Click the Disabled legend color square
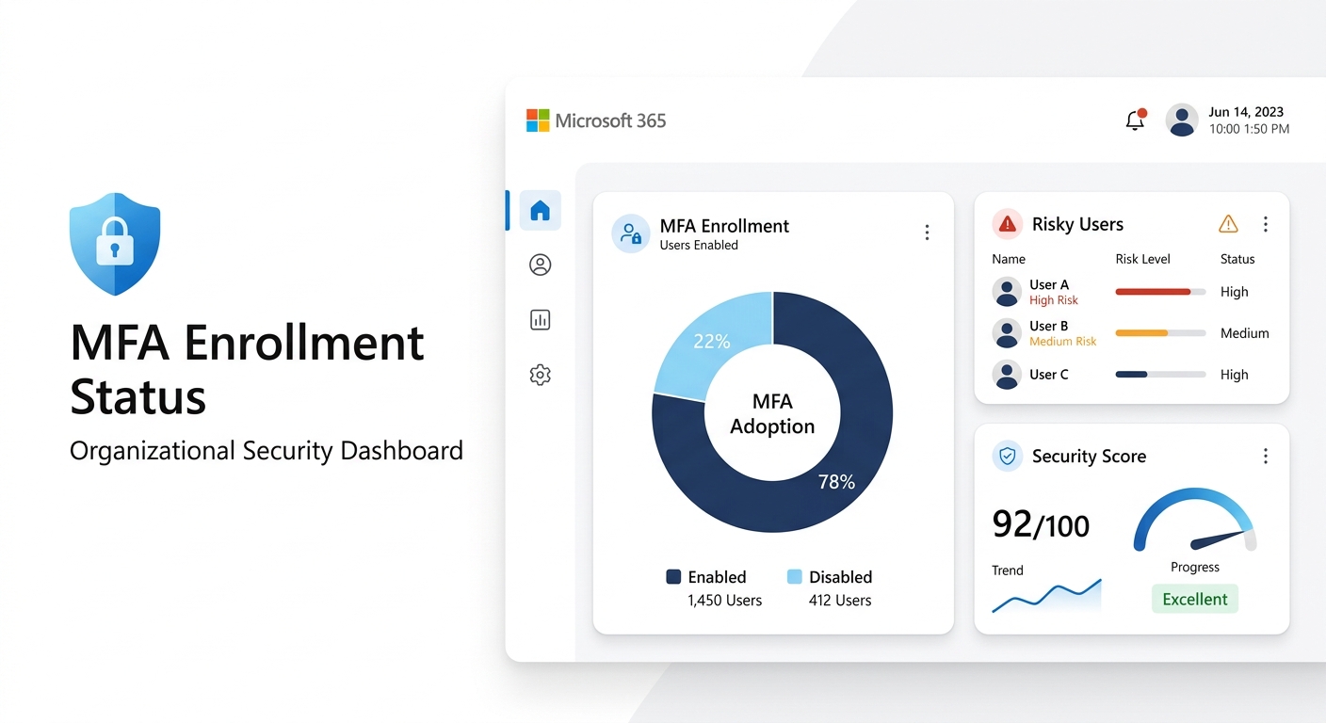The image size is (1326, 723). tap(794, 577)
